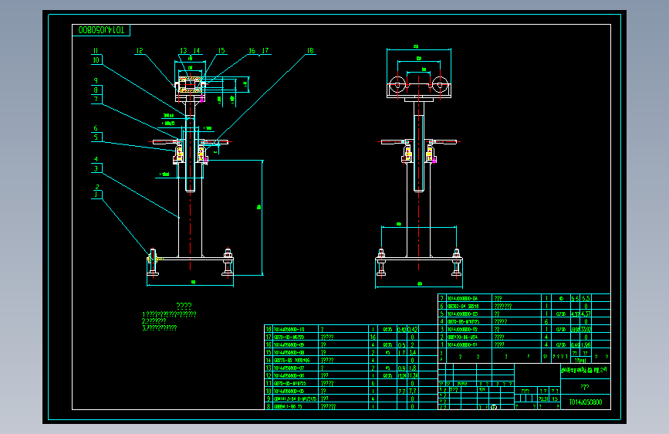Select the technical requirements heading below left view
The image size is (669, 434).
tap(184, 306)
